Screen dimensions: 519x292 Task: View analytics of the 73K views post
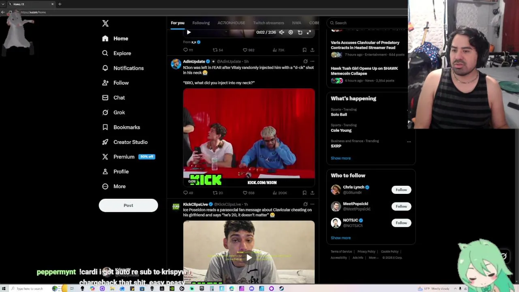[278, 50]
